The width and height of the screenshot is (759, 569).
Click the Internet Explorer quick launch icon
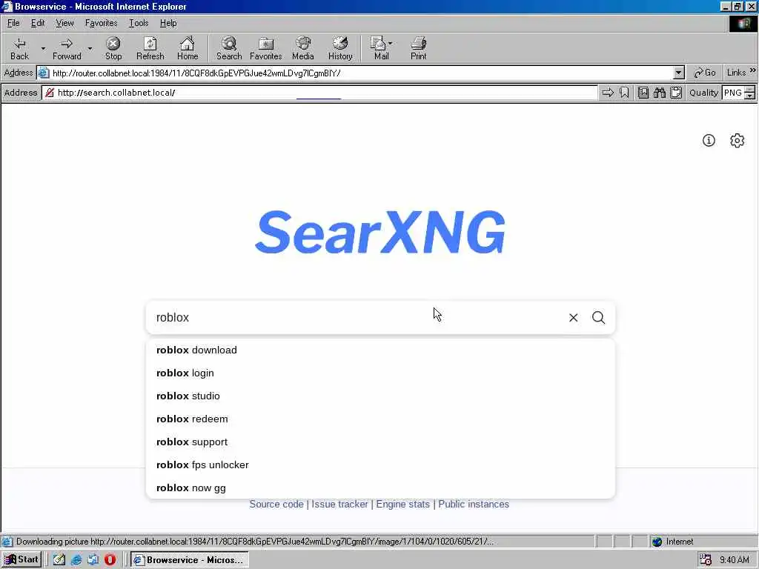76,560
